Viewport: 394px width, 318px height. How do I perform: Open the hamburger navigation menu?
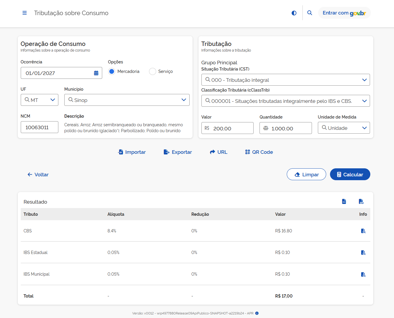25,13
